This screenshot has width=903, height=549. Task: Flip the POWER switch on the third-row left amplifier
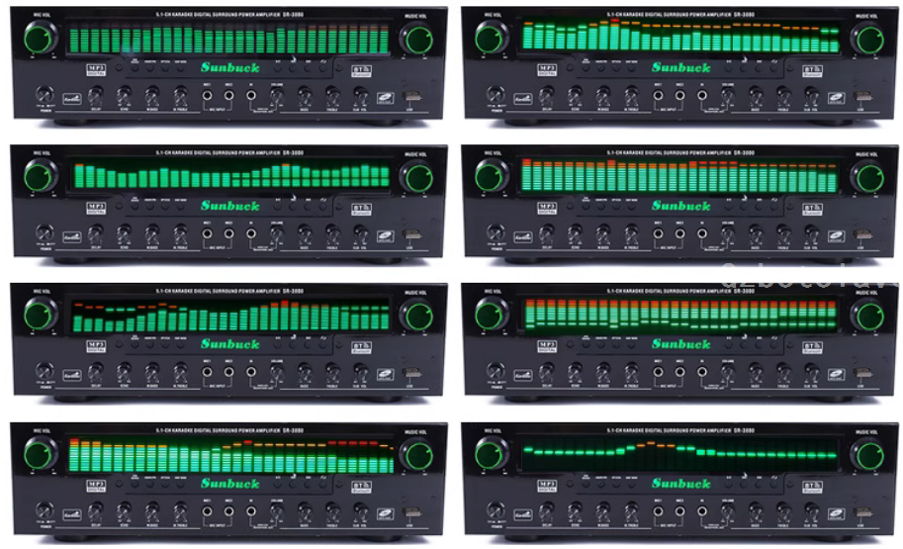[x=45, y=370]
